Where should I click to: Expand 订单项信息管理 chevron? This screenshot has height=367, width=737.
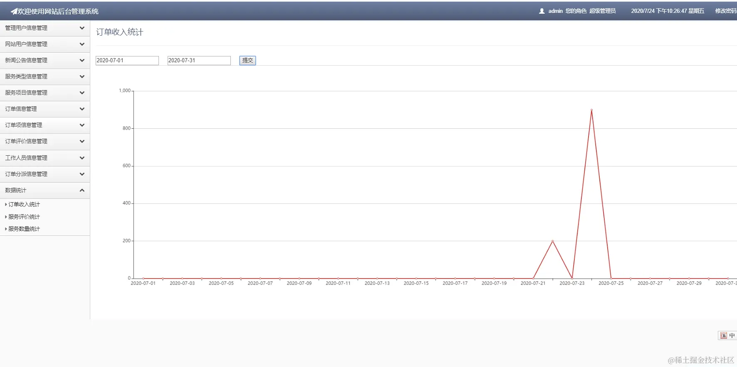(82, 125)
